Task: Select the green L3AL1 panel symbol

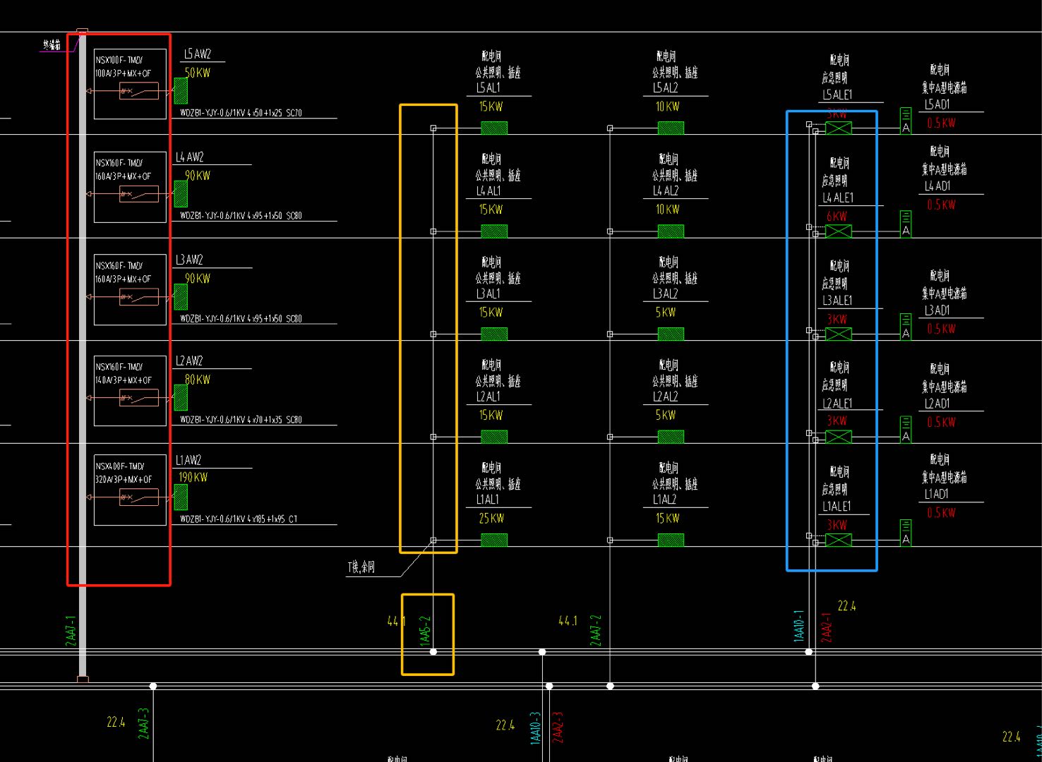Action: (x=494, y=334)
